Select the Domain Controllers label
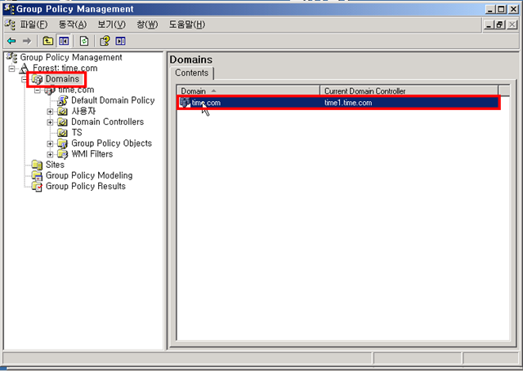The image size is (523, 371). point(107,121)
